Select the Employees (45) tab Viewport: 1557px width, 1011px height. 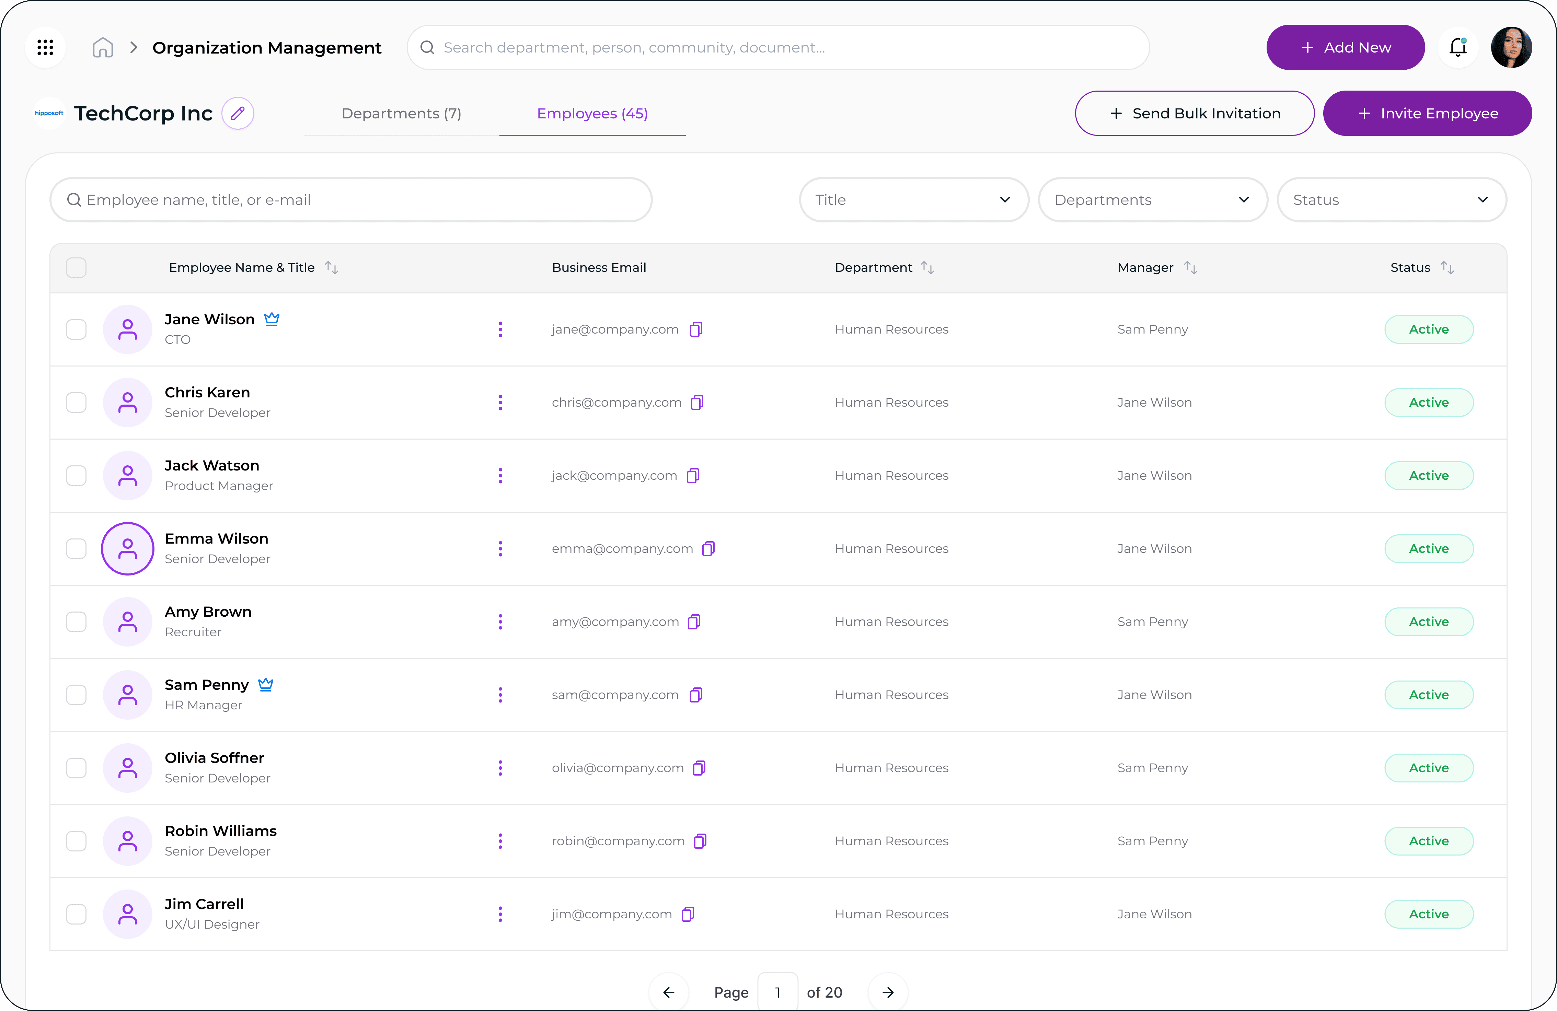[592, 113]
